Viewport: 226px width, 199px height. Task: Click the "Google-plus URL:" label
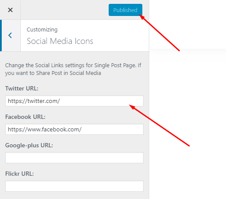29,145
